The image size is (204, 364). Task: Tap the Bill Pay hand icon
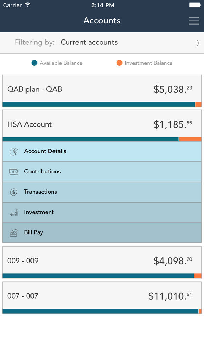14,232
